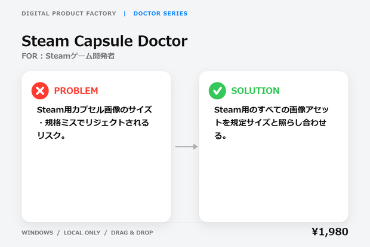Click the green SOLUTION heading

click(255, 91)
